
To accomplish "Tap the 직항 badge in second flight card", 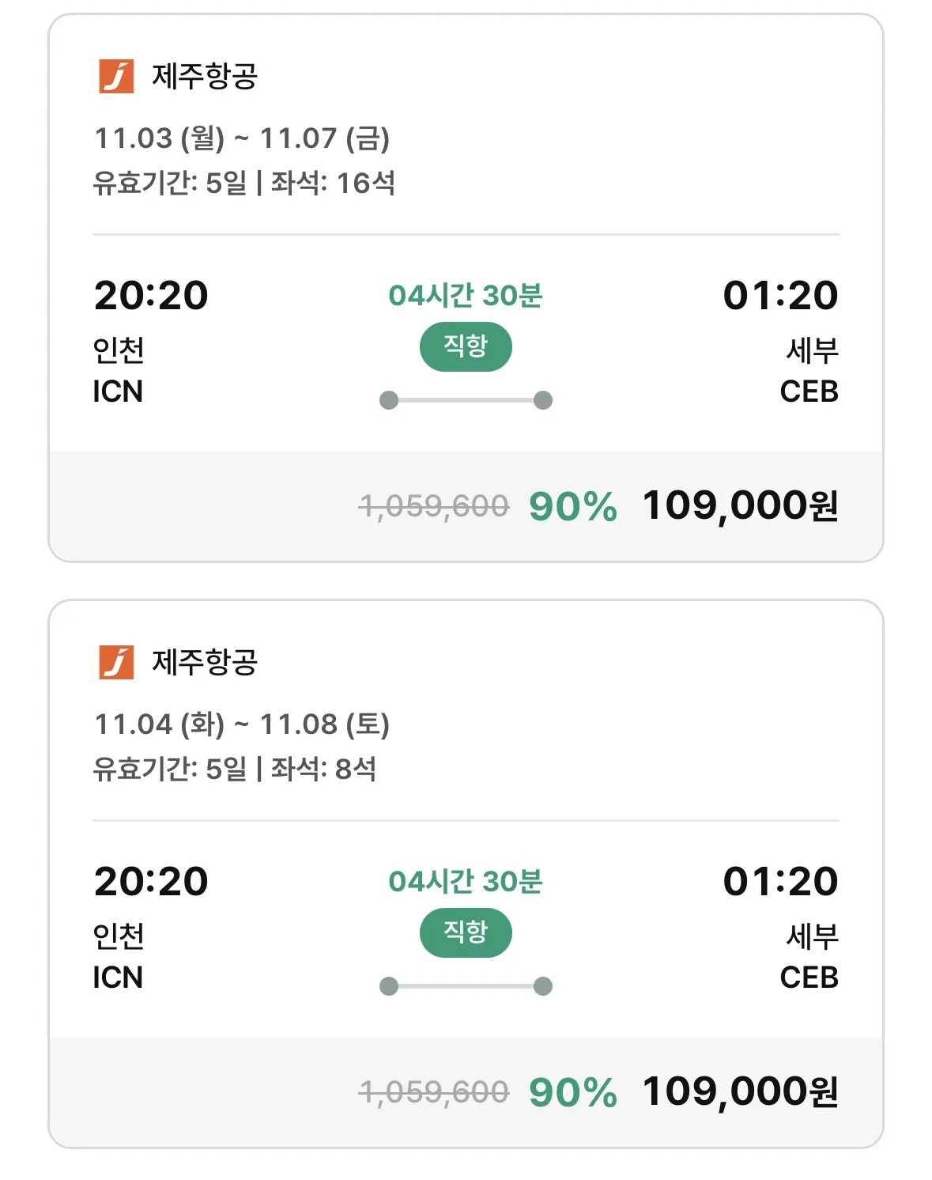I will click(466, 932).
